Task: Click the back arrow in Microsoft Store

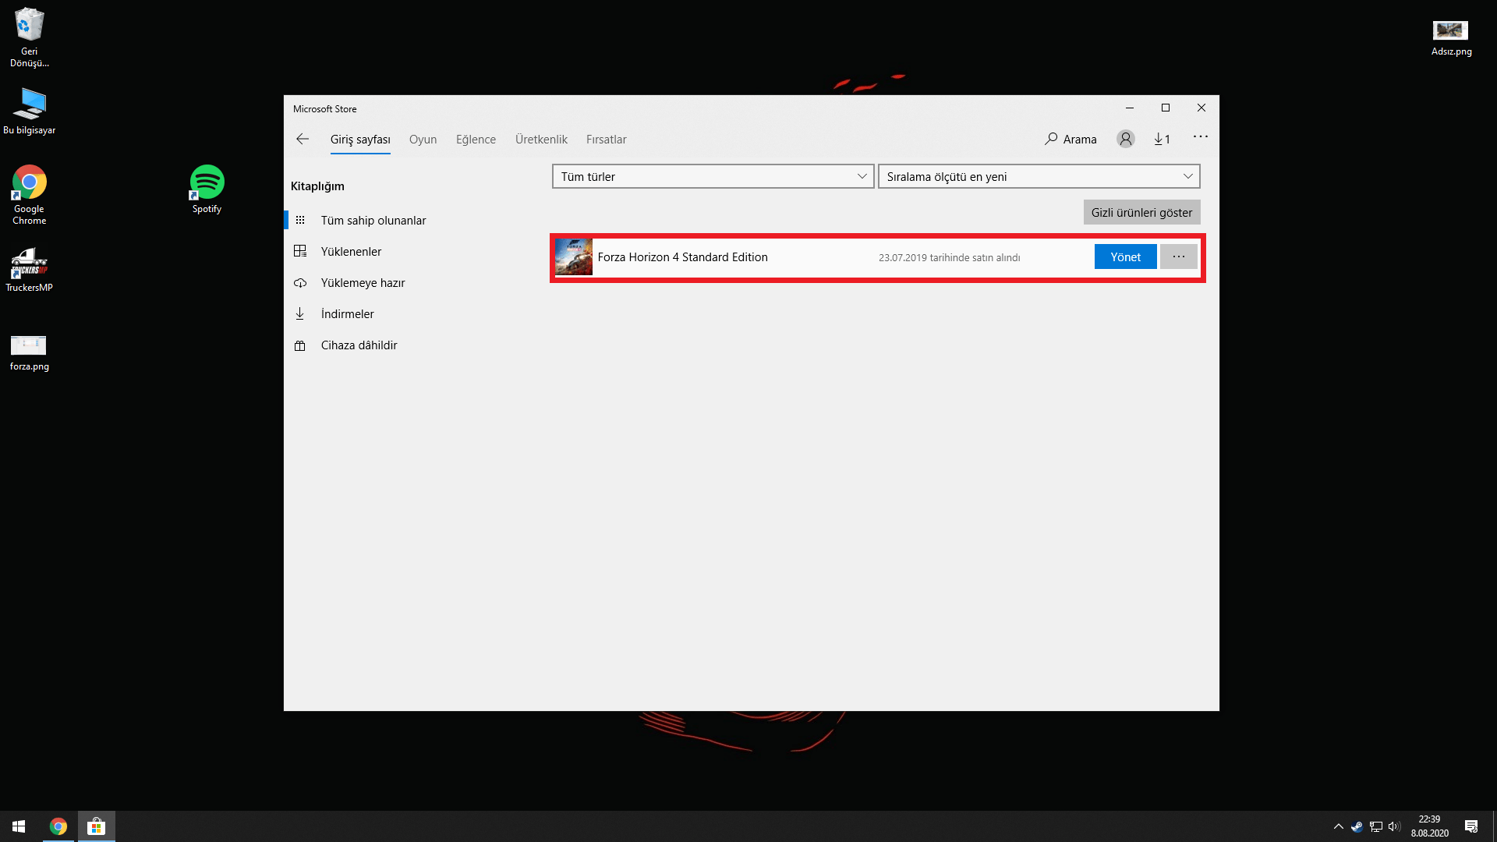Action: [303, 139]
